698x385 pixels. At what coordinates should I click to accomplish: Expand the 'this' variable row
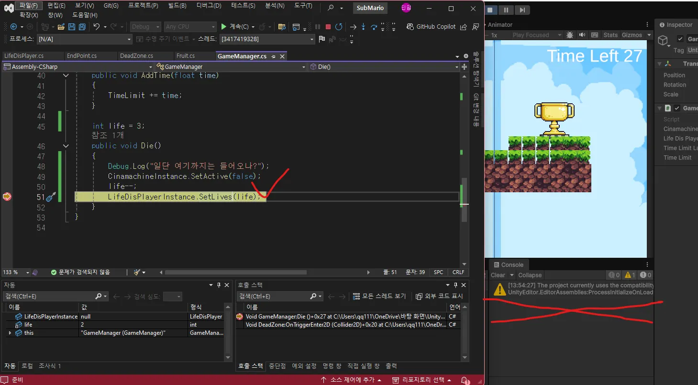tap(10, 332)
